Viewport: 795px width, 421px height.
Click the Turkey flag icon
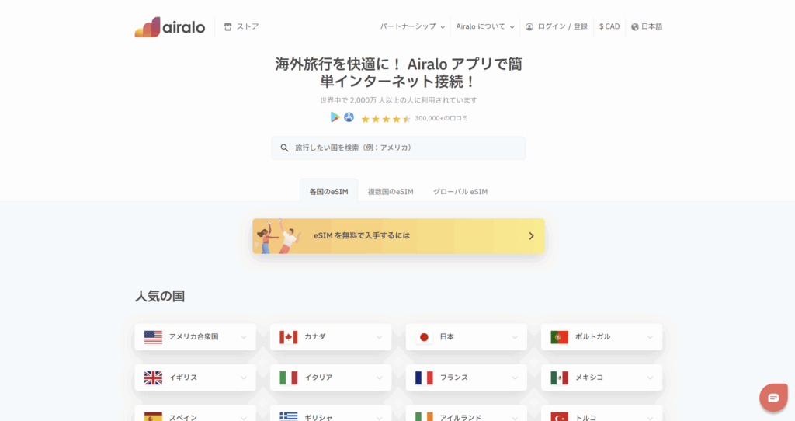pyautogui.click(x=559, y=416)
